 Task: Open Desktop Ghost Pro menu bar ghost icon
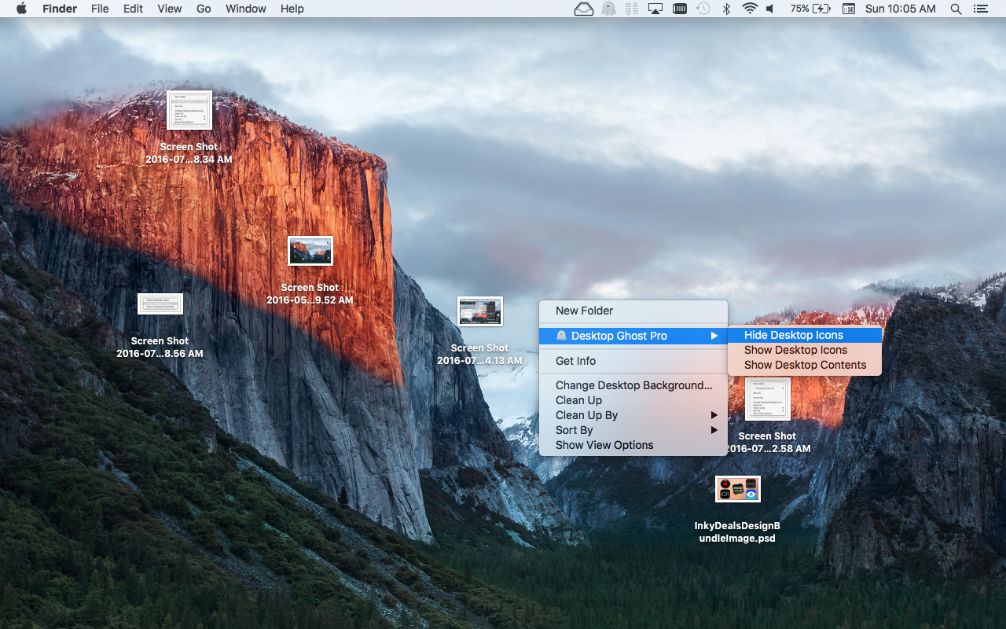608,9
